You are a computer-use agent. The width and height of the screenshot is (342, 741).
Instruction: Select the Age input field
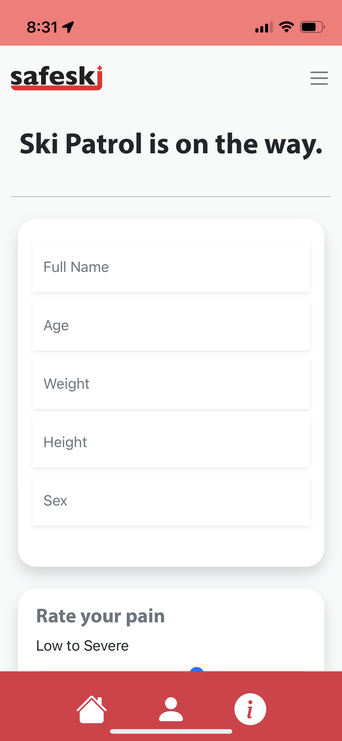171,325
